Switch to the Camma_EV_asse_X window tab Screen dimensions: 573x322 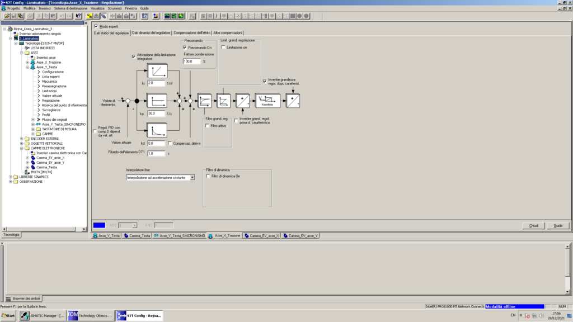click(x=262, y=236)
